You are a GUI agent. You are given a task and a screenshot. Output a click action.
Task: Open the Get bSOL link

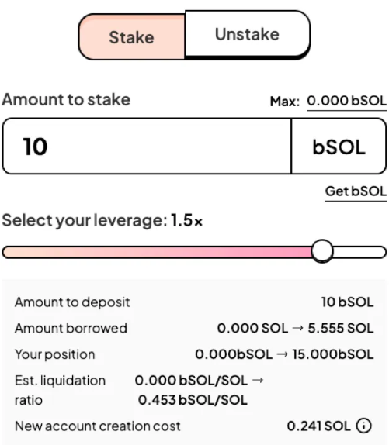point(356,191)
